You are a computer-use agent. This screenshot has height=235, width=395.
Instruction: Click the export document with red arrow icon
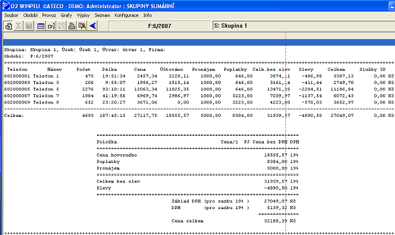click(x=82, y=26)
